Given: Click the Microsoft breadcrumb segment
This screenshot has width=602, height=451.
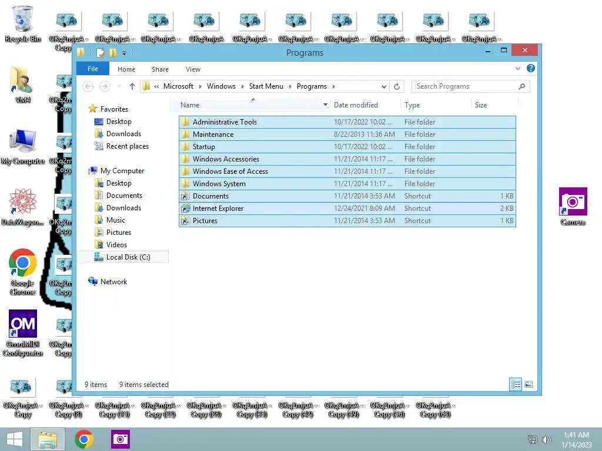Looking at the screenshot, I should 178,86.
